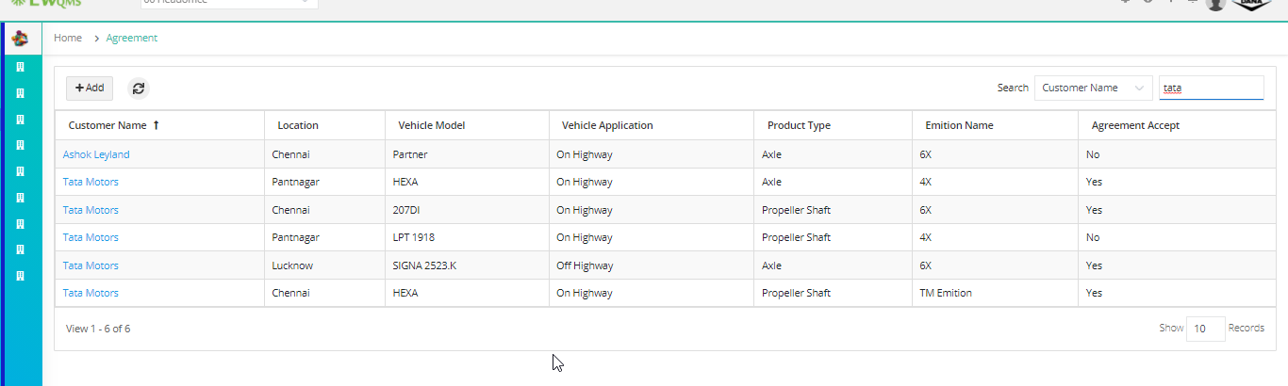The width and height of the screenshot is (1288, 386).
Task: Open the Ashok Leyland customer link
Action: (96, 154)
